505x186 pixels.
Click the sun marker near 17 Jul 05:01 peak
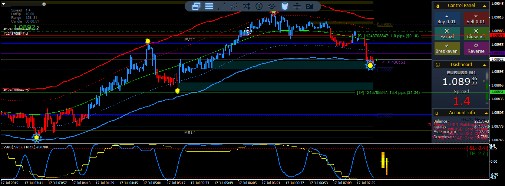point(148,41)
